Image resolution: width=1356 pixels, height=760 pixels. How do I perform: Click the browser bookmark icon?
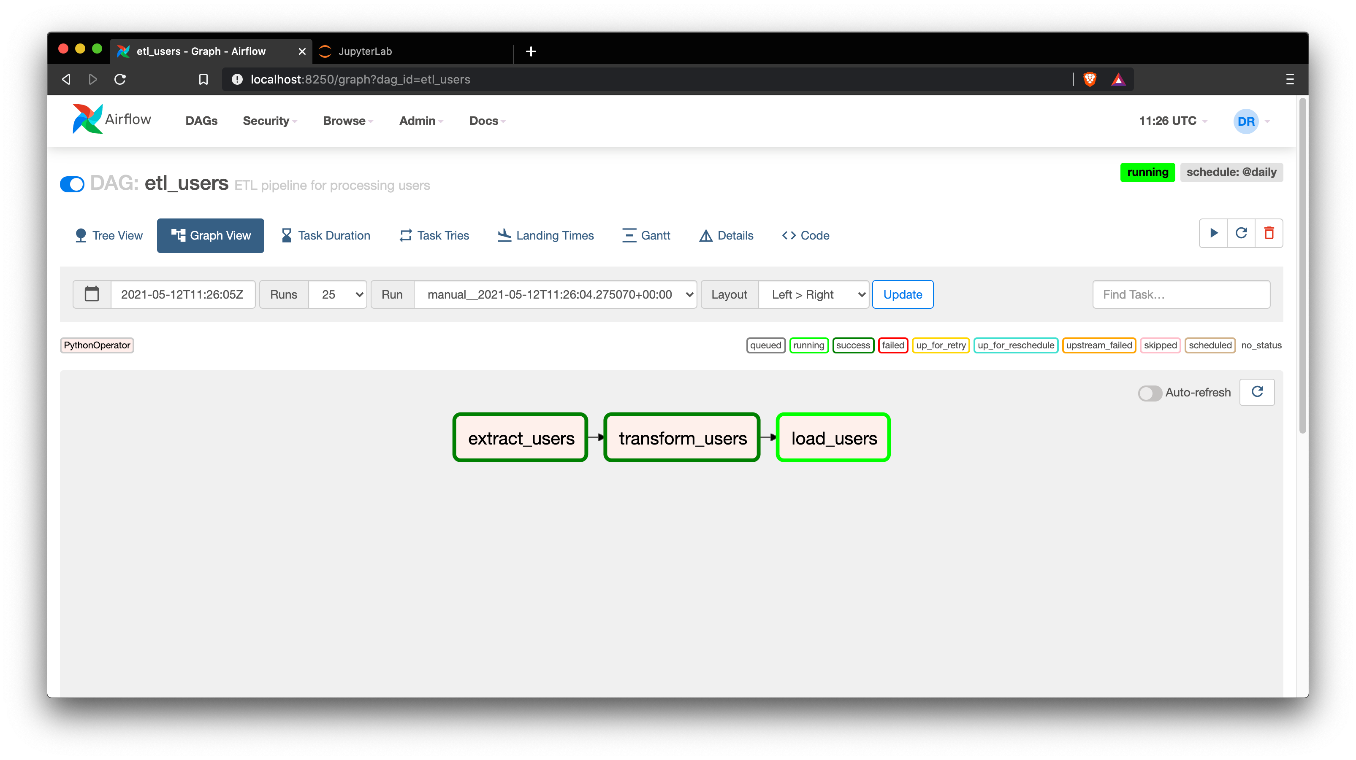pos(203,79)
